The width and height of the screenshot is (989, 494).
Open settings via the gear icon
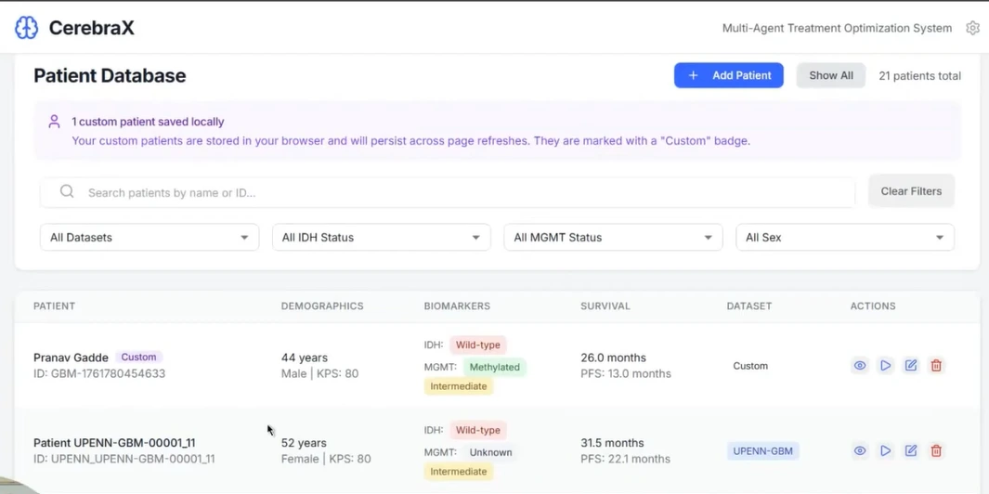[972, 28]
